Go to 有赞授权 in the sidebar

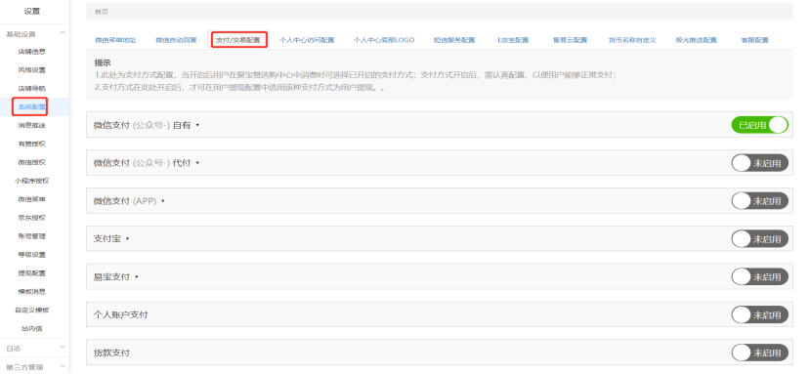(x=32, y=144)
